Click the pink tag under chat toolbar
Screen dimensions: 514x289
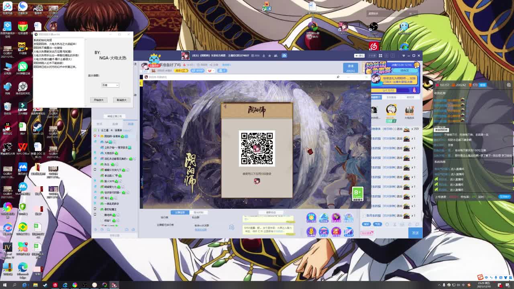click(367, 233)
